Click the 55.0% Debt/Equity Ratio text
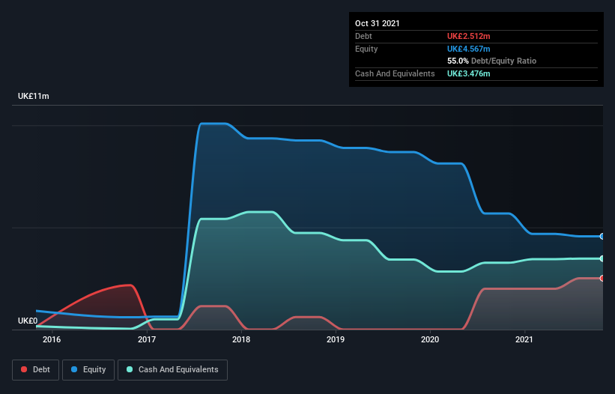 pyautogui.click(x=492, y=61)
